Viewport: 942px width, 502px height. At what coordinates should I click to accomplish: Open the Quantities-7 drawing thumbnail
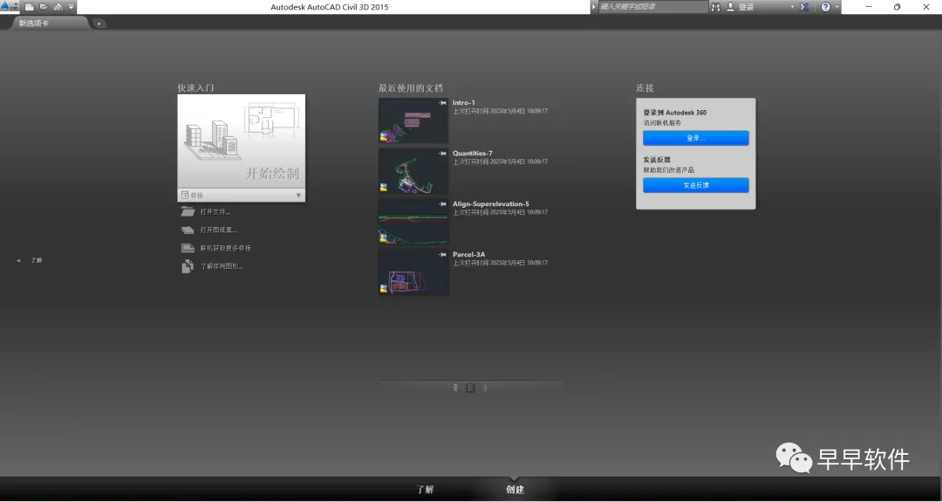pyautogui.click(x=413, y=171)
